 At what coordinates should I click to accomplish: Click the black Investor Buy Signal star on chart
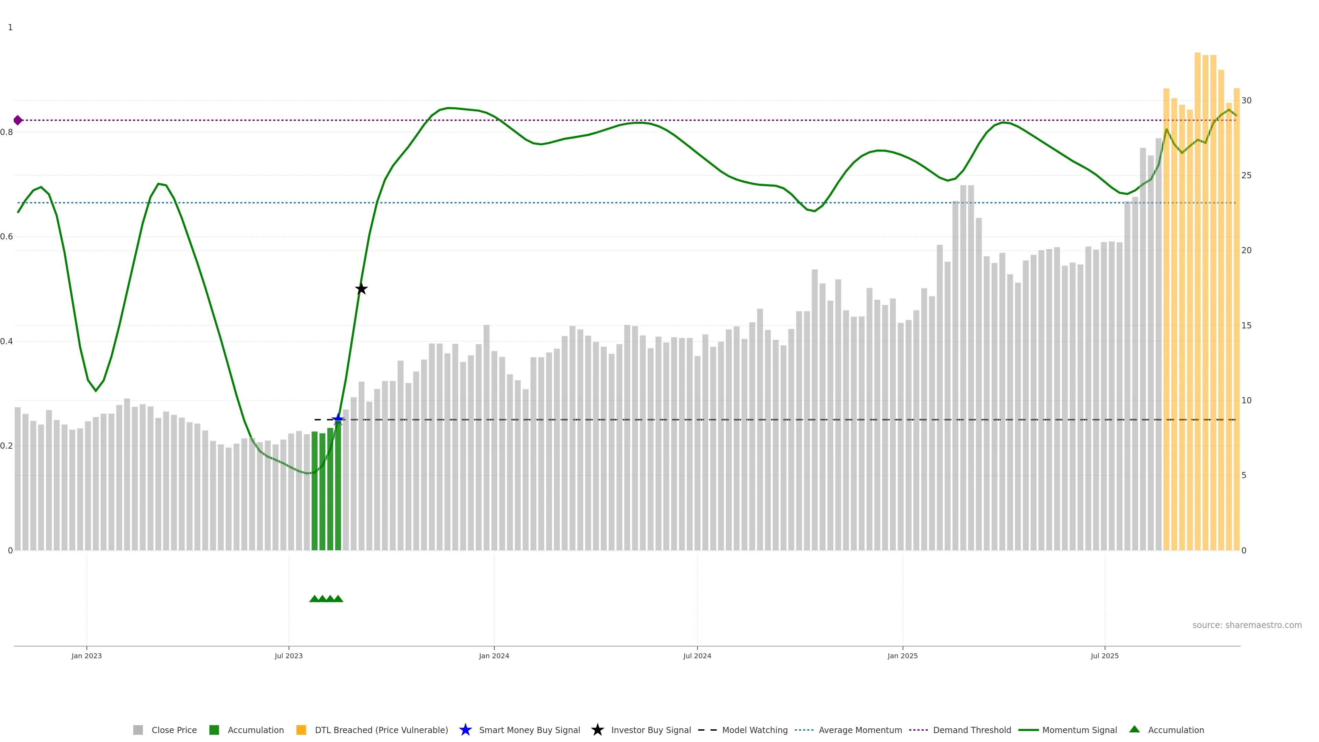361,289
